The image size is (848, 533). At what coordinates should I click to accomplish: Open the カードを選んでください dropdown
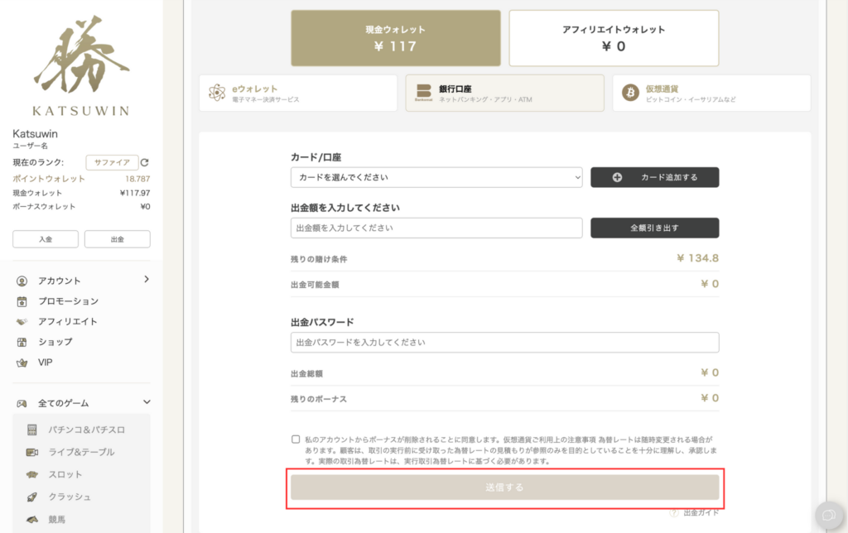click(x=435, y=177)
